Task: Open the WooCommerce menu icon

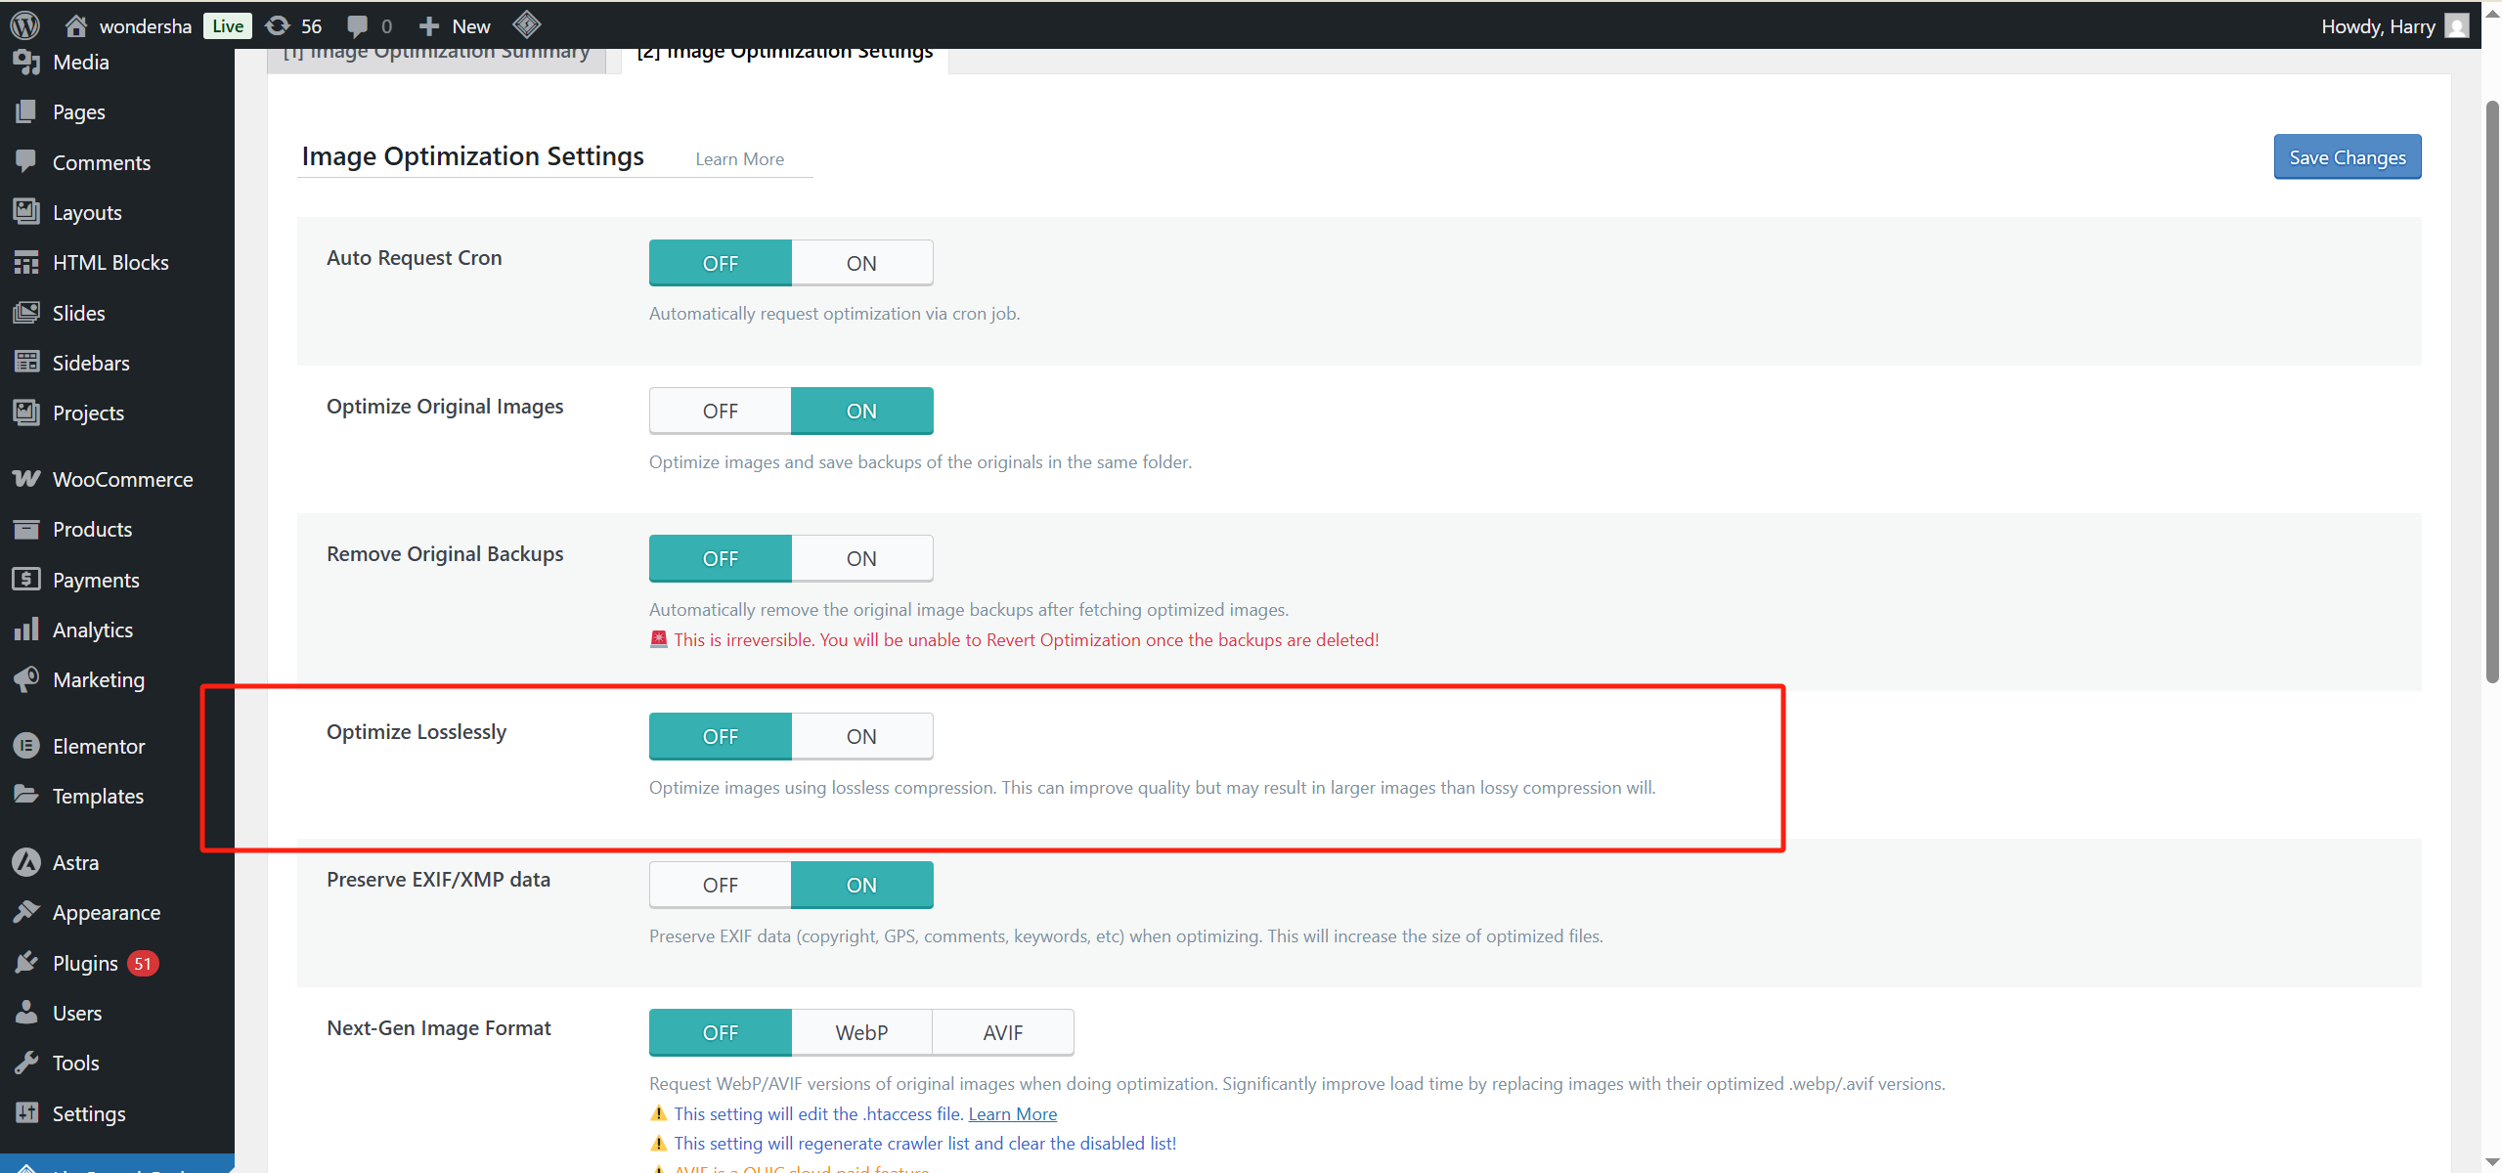Action: pos(27,479)
